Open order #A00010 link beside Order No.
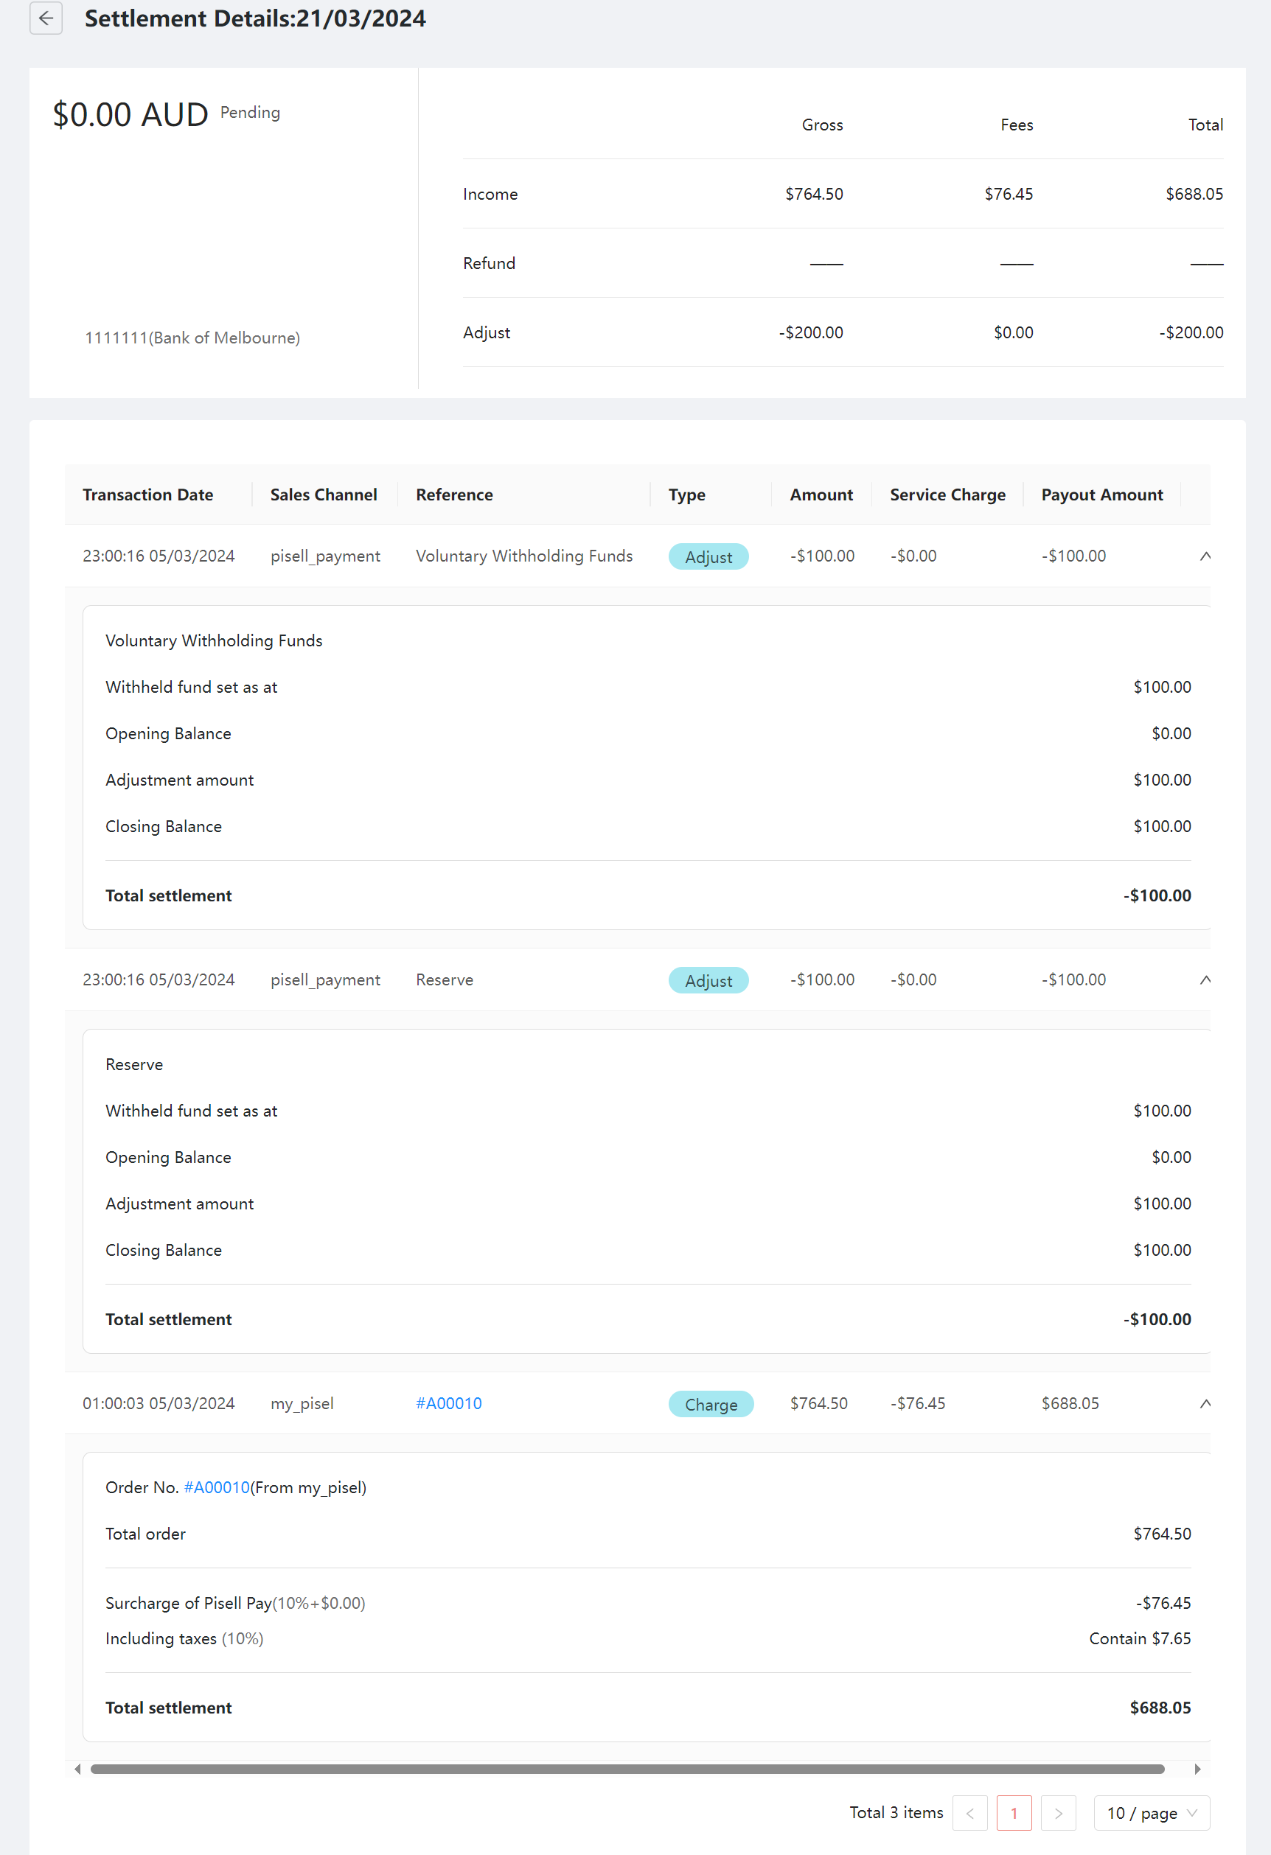The image size is (1271, 1855). [216, 1488]
